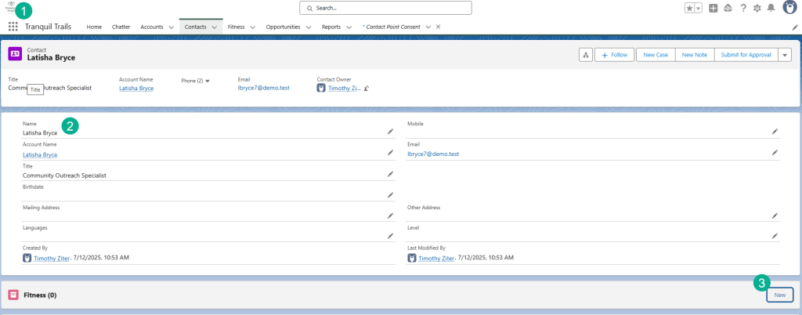Open the more actions dropdown after Submit for Approval
The height and width of the screenshot is (315, 802).
(785, 55)
